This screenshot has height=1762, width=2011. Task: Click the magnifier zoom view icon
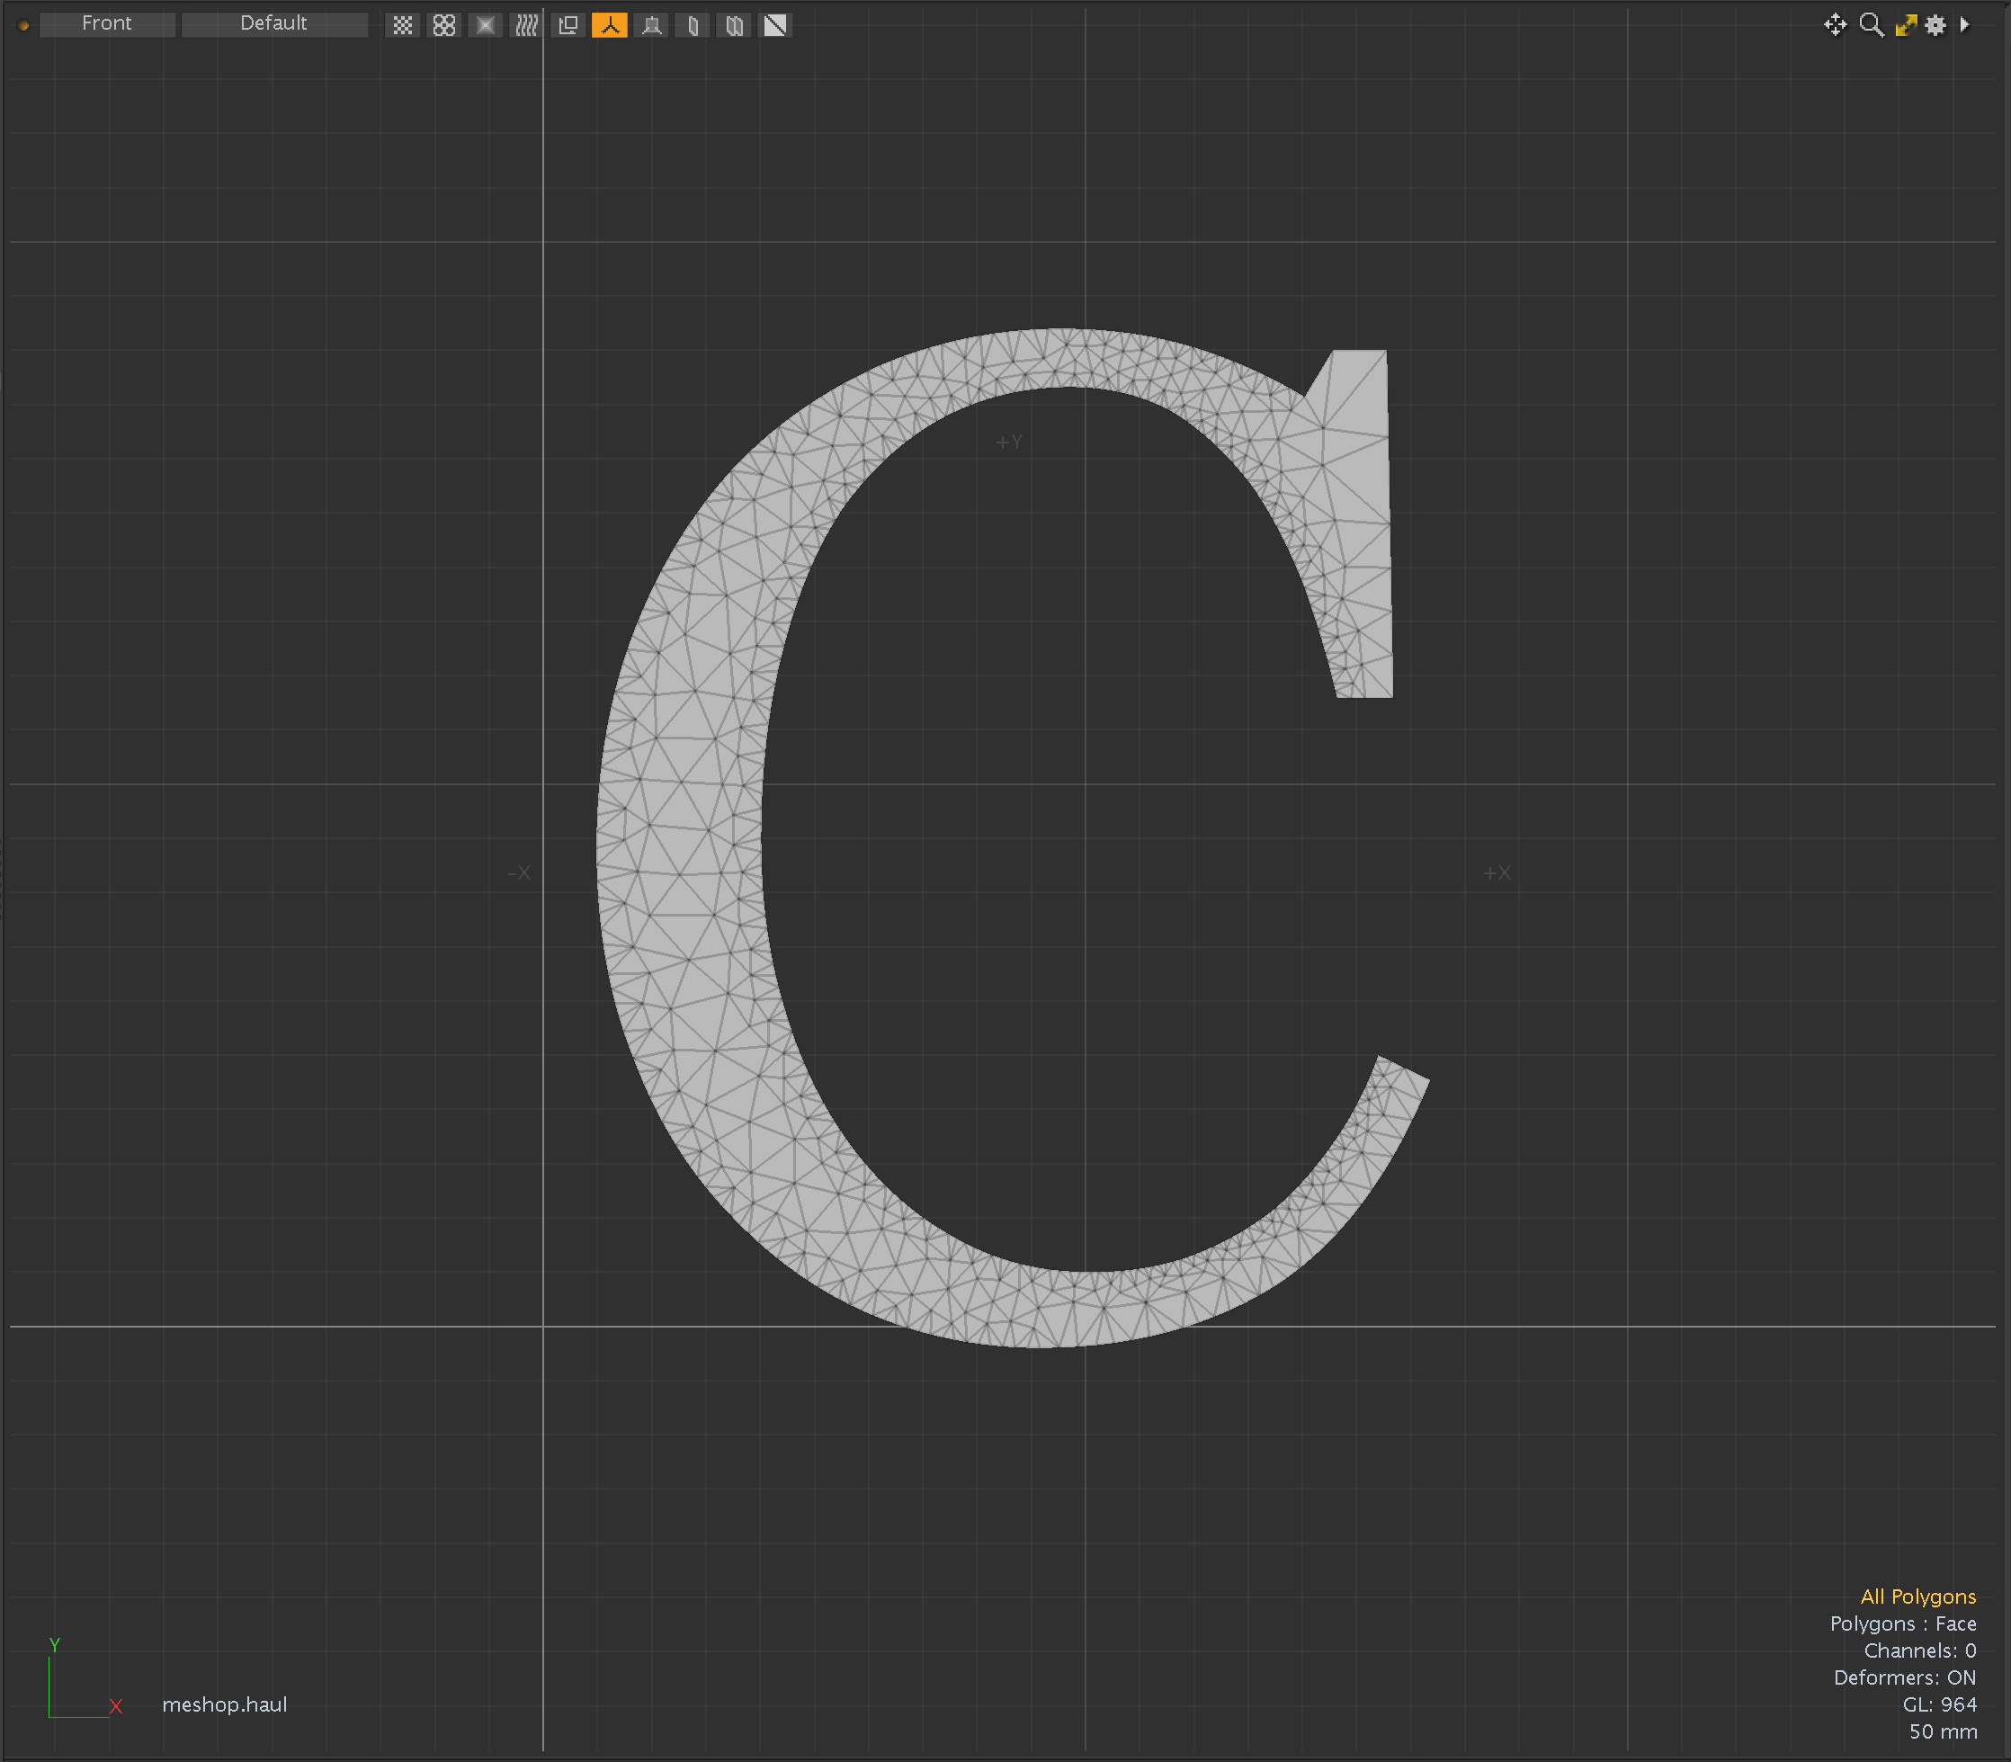click(x=1872, y=24)
